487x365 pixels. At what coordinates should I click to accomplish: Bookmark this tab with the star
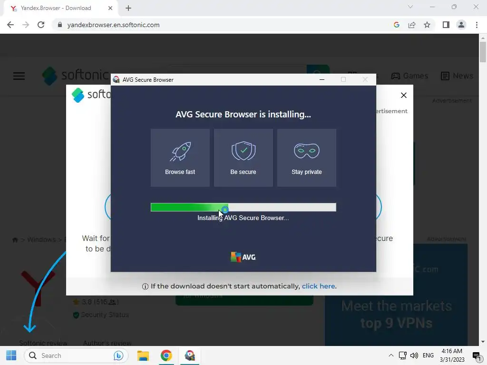click(x=427, y=25)
